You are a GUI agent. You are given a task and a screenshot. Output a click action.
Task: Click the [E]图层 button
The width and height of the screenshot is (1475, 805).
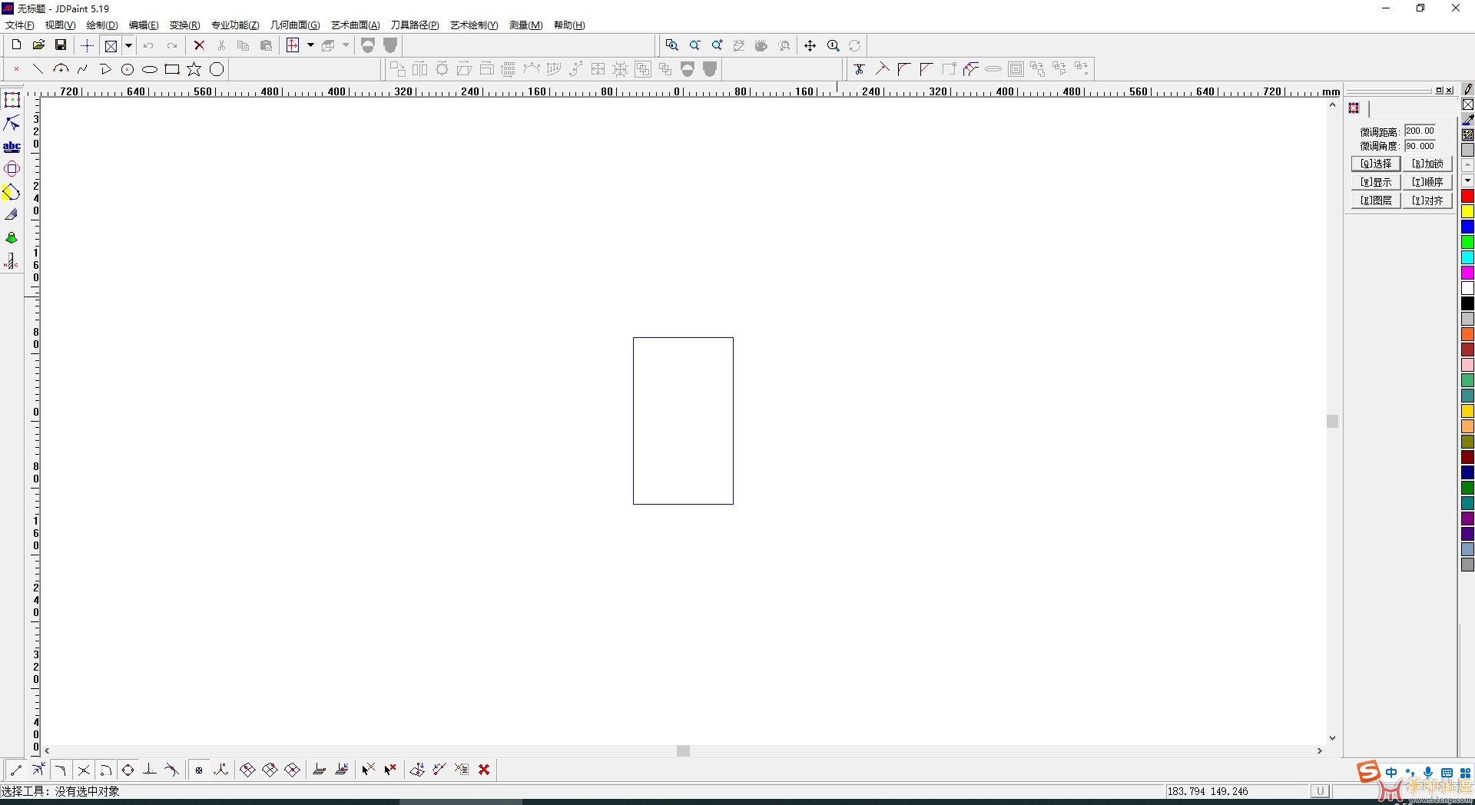click(1376, 200)
